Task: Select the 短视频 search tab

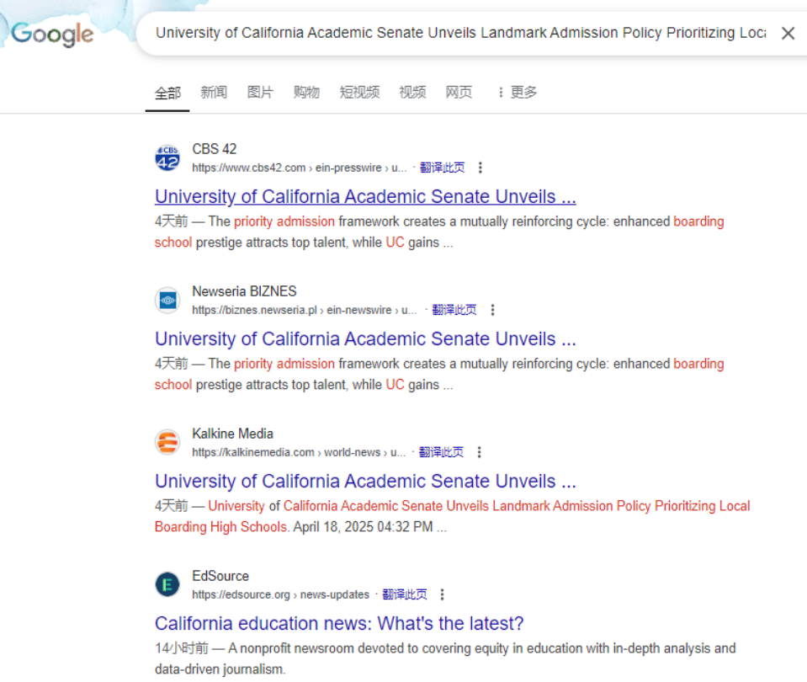Action: (359, 93)
